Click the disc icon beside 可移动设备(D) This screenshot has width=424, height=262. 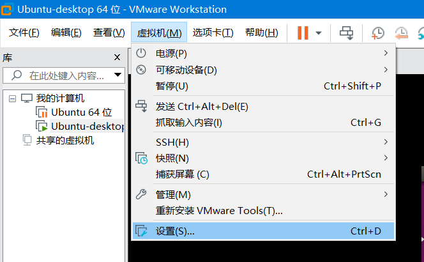[141, 70]
